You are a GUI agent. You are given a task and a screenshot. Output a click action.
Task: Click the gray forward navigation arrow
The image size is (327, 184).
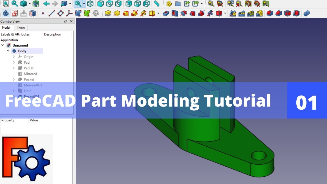pos(55,4)
